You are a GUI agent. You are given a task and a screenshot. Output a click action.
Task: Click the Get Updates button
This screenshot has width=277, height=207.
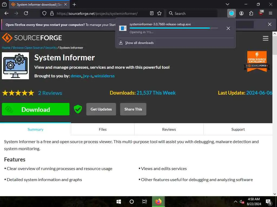click(x=101, y=109)
